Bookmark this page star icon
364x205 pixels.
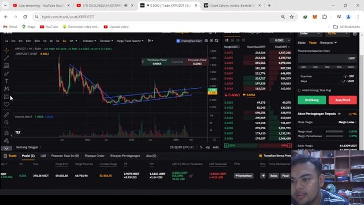click(292, 17)
